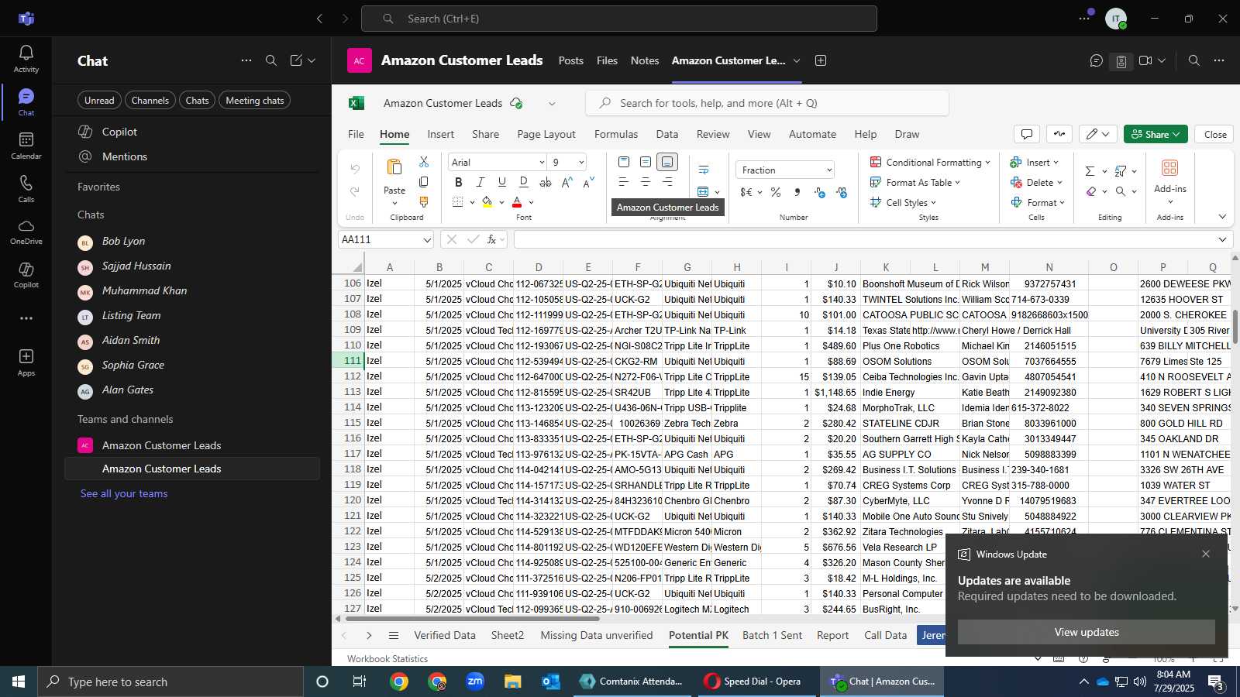This screenshot has width=1240, height=697.
Task: Open the Insert ribbon tab
Action: point(440,134)
